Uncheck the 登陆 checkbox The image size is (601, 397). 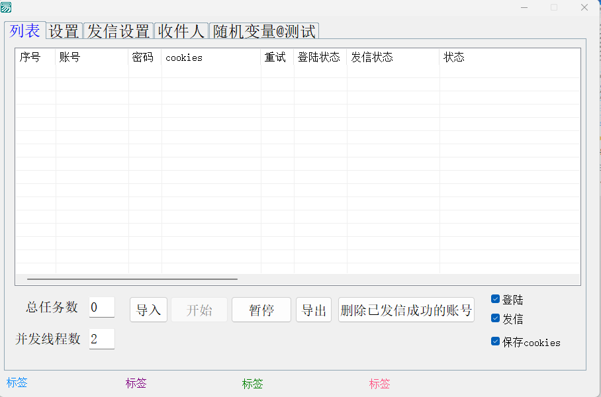(495, 299)
